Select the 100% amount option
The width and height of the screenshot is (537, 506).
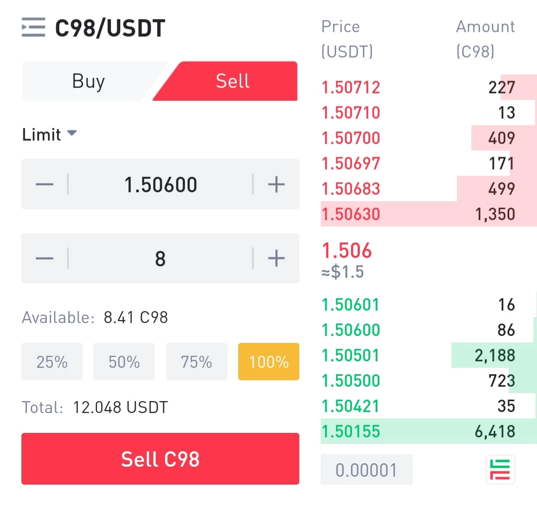coord(269,361)
